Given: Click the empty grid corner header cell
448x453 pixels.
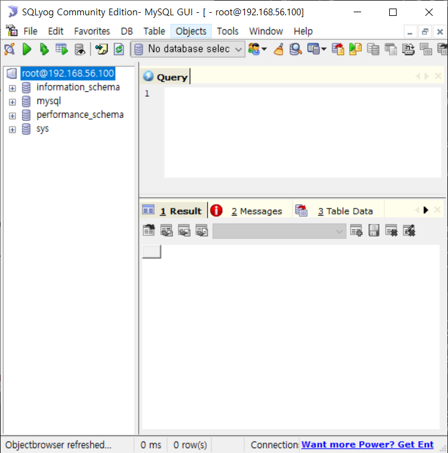Looking at the screenshot, I should point(152,252).
